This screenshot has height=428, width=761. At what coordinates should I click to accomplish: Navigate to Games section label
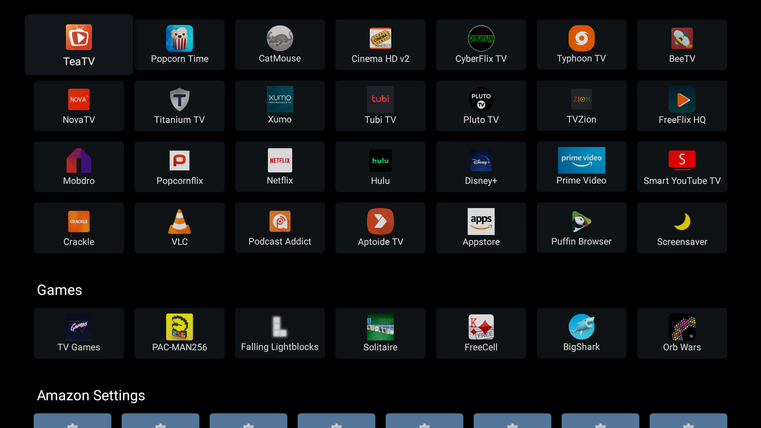coord(59,290)
